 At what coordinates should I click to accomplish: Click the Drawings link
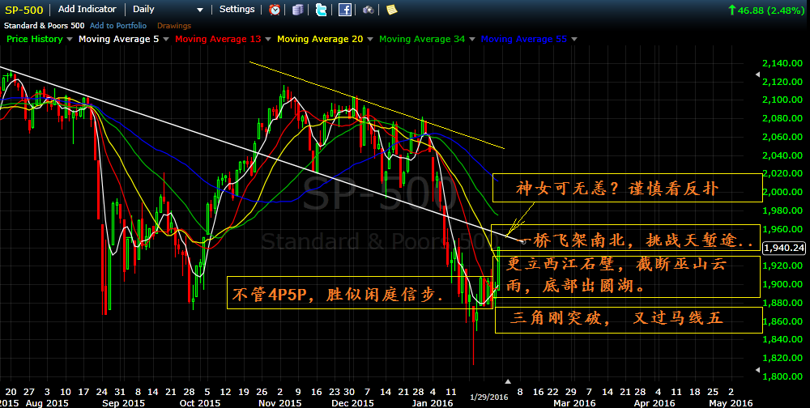click(174, 25)
